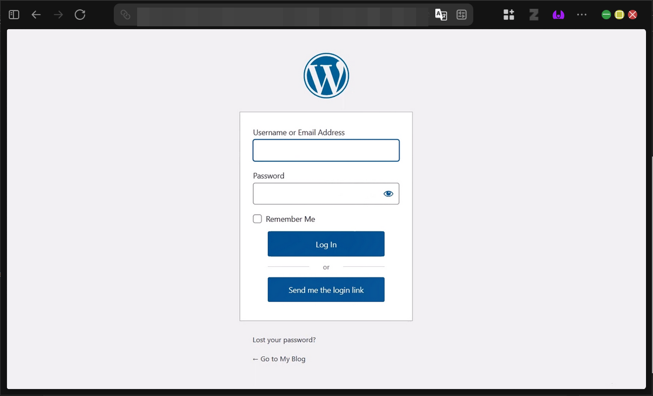Click the link icon in address bar

125,15
